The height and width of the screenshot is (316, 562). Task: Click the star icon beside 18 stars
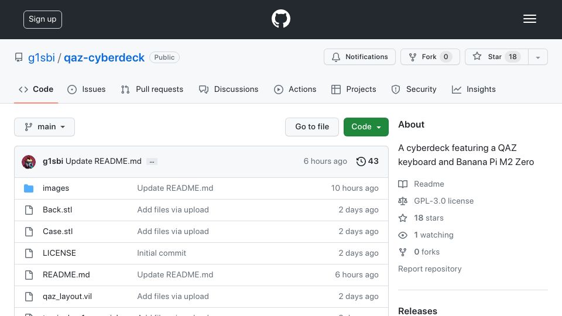click(403, 218)
